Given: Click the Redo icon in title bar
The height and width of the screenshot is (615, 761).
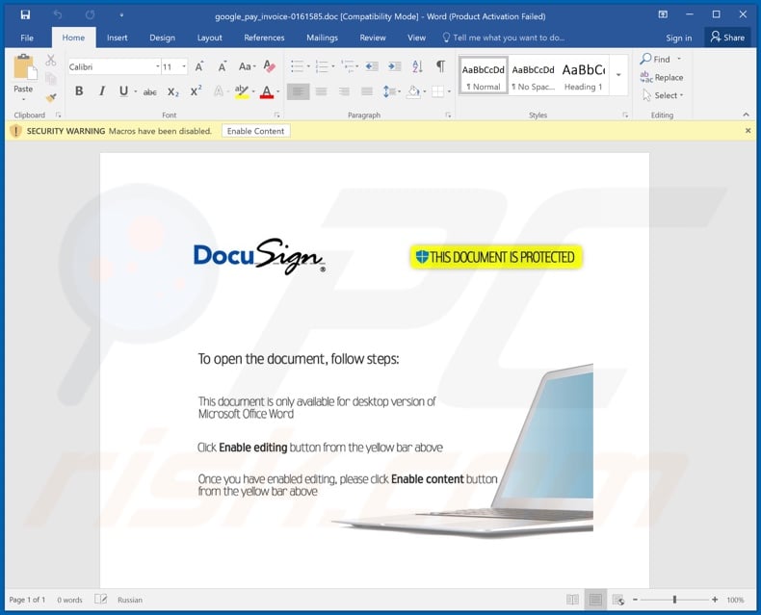Looking at the screenshot, I should [x=91, y=15].
